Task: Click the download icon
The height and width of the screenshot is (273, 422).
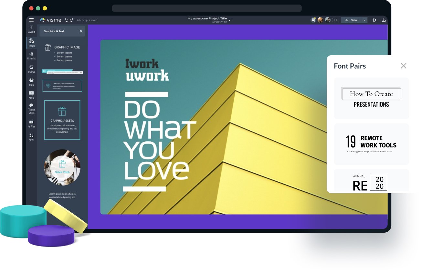Action: tap(384, 20)
